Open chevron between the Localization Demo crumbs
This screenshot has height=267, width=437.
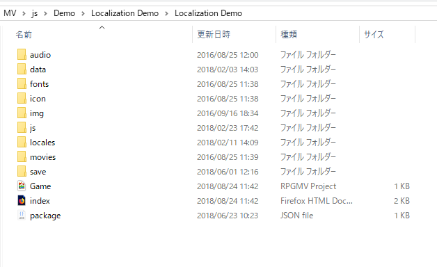[x=167, y=13]
